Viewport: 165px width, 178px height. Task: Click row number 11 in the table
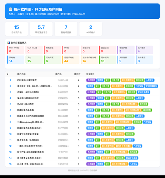tap(10, 140)
